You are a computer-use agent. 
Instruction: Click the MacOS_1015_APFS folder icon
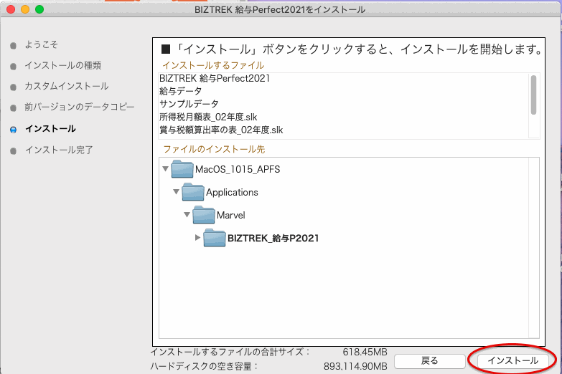point(182,169)
